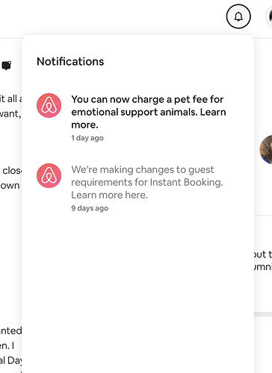Click 'Learn more here.' in Instant Booking notice
The height and width of the screenshot is (373, 272).
[109, 195]
